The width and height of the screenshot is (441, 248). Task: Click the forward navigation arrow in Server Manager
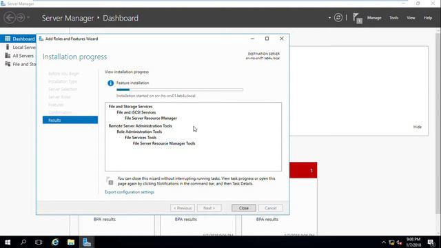click(x=21, y=18)
